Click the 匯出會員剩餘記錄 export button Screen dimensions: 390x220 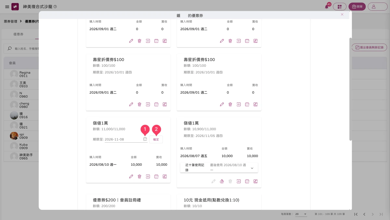tap(369, 47)
